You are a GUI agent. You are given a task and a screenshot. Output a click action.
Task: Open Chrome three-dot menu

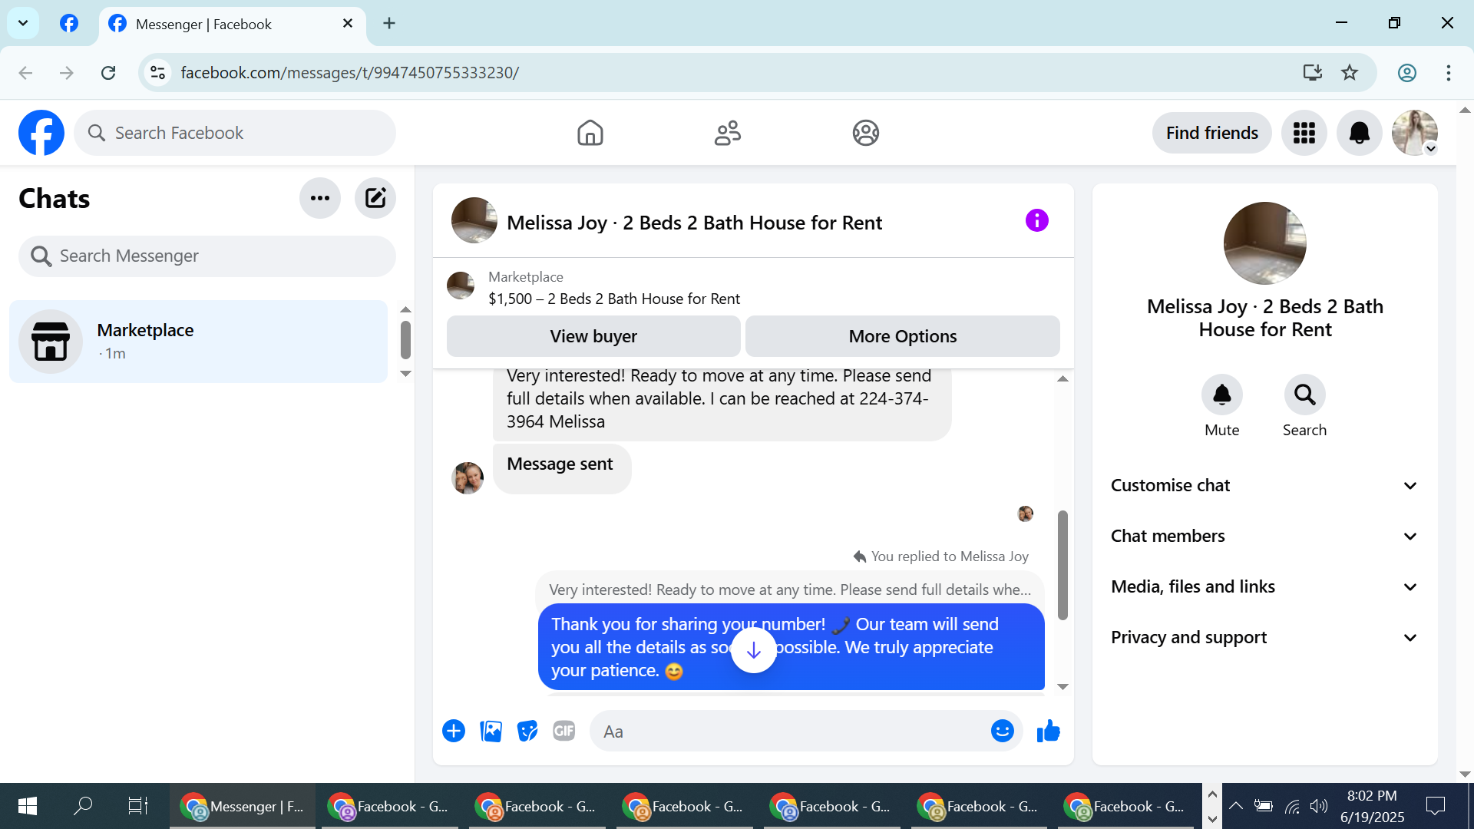1449,73
